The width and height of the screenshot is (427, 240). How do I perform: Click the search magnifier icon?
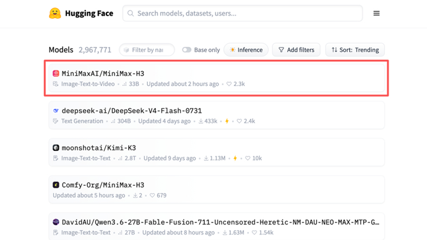[131, 14]
